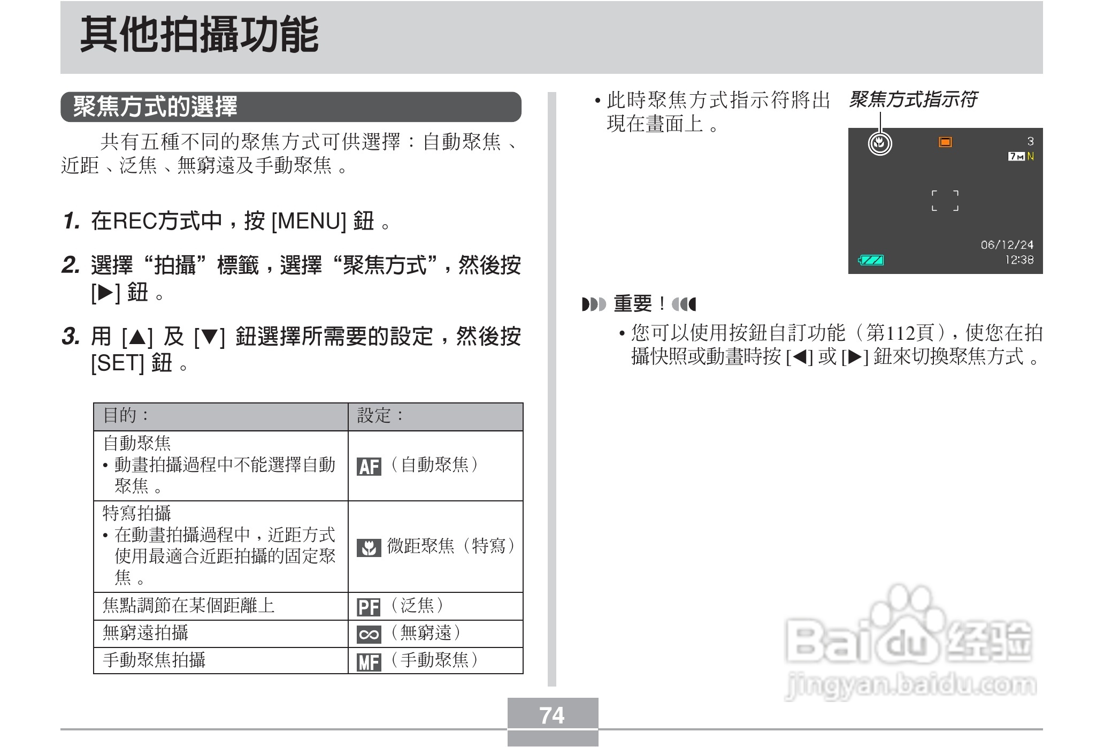Image resolution: width=1104 pixels, height=747 pixels.
Task: Click the 重要！ notice heading
Action: pos(639,304)
